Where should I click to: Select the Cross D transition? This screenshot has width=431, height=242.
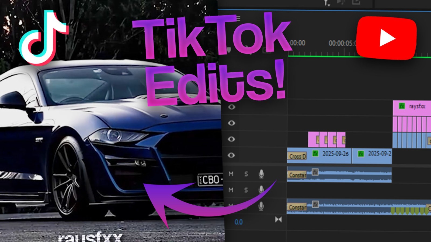(297, 156)
